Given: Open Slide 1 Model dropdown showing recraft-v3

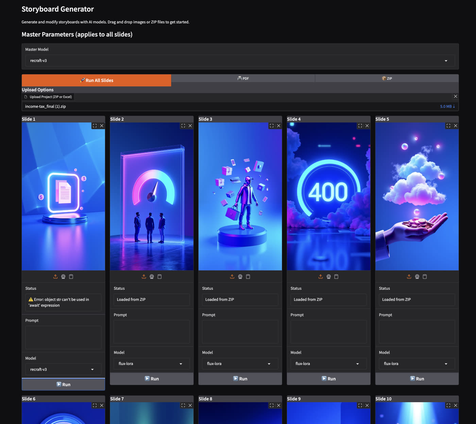Looking at the screenshot, I should coord(63,369).
